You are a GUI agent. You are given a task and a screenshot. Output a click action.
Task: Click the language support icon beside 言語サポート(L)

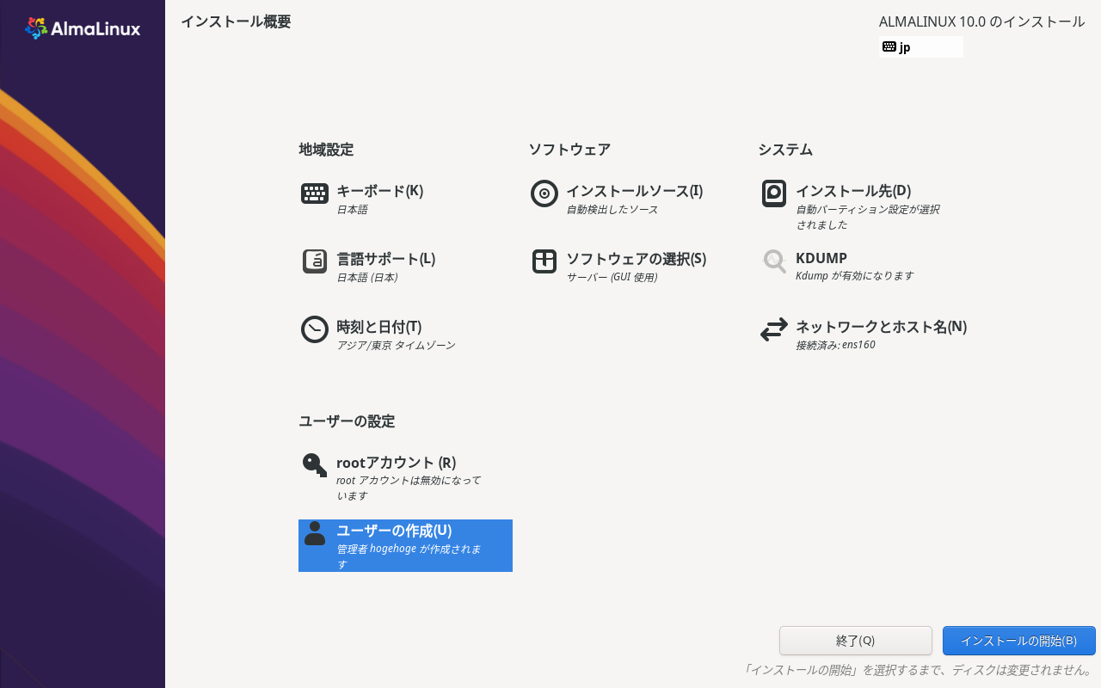tap(315, 261)
